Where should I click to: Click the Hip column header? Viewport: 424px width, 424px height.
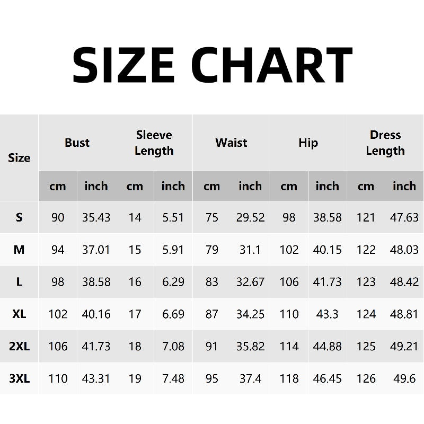pyautogui.click(x=308, y=143)
